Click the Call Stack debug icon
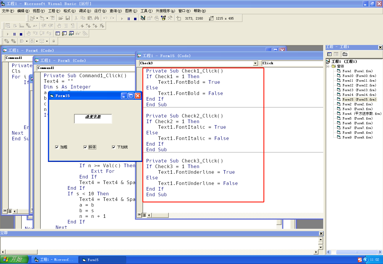Viewport: 383px width, 264px height. [85, 33]
